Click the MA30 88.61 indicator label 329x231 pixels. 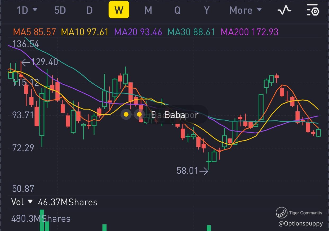pyautogui.click(x=191, y=32)
